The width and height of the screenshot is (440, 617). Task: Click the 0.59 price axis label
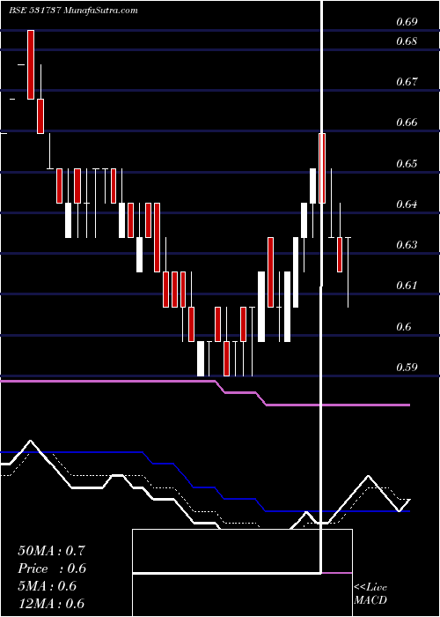407,368
